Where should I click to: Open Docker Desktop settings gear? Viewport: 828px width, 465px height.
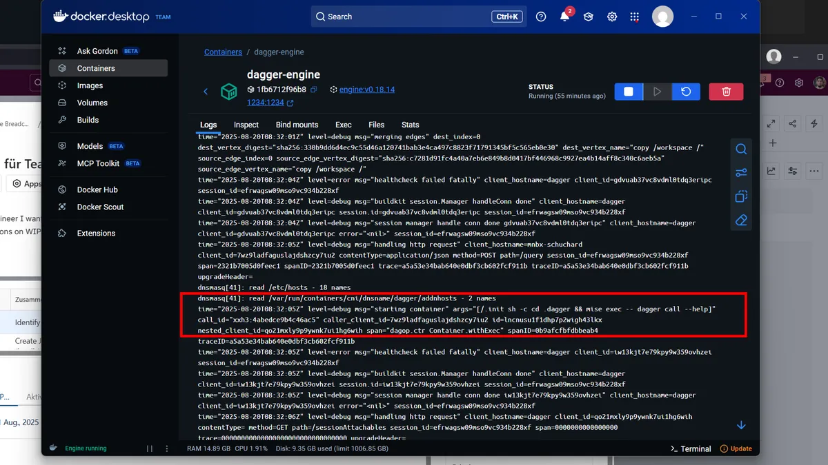[x=612, y=17]
